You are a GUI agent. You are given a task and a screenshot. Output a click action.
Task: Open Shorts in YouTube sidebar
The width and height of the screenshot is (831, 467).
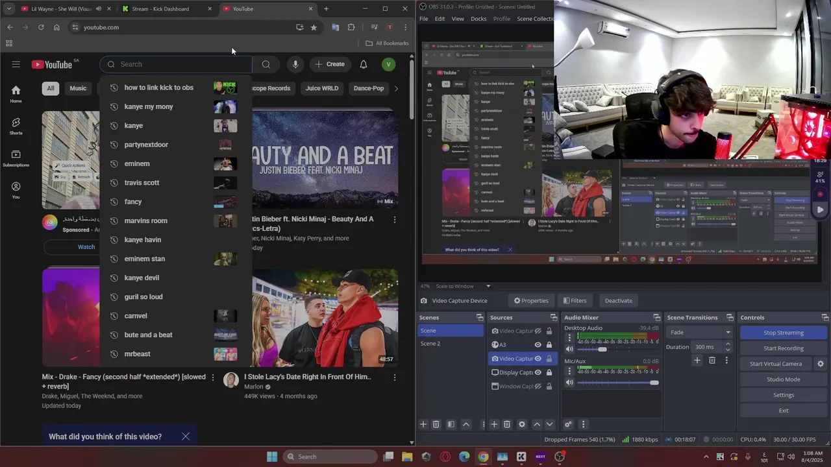[x=16, y=126]
